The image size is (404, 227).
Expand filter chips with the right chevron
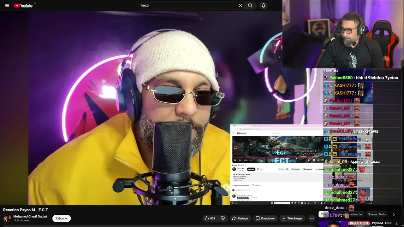(x=394, y=214)
